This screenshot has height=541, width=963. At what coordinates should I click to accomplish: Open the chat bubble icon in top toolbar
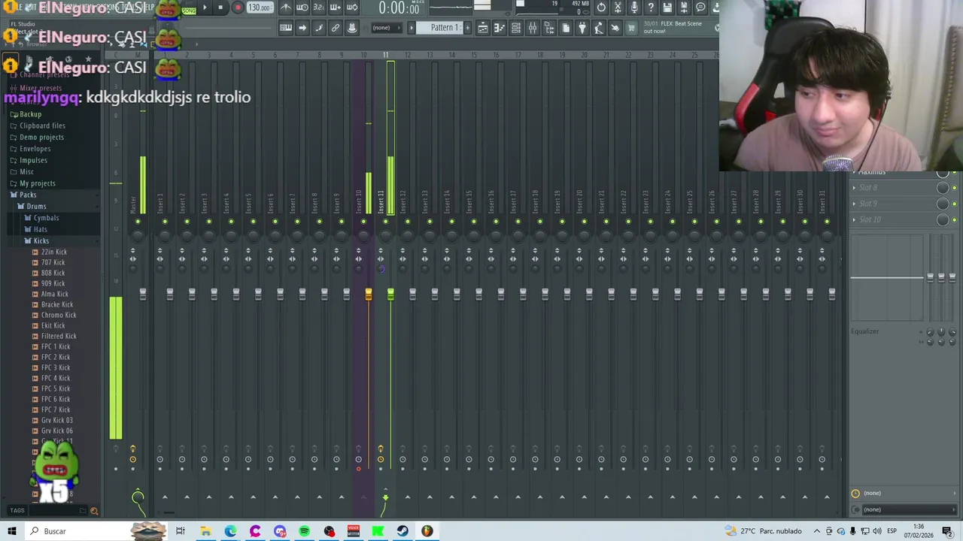tap(700, 8)
